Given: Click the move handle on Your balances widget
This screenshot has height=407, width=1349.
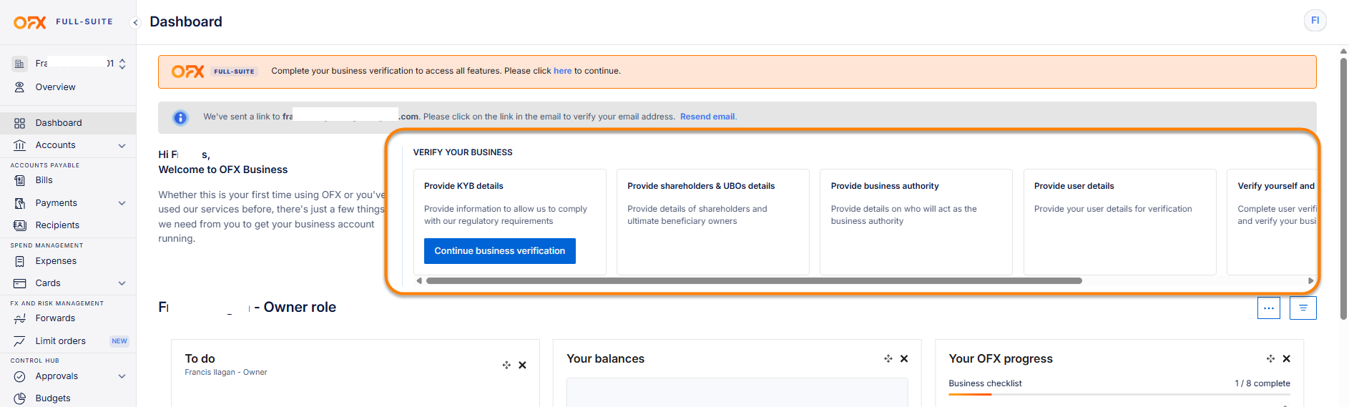Looking at the screenshot, I should pos(888,359).
